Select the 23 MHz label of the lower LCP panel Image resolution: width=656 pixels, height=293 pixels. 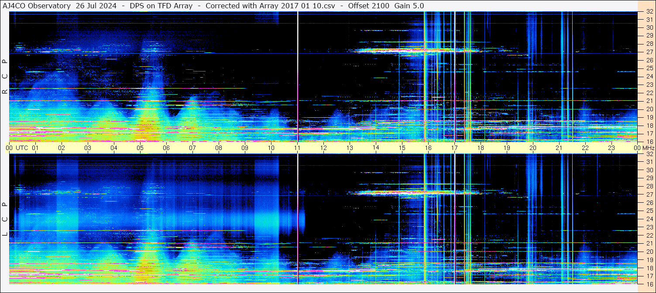[x=649, y=227]
